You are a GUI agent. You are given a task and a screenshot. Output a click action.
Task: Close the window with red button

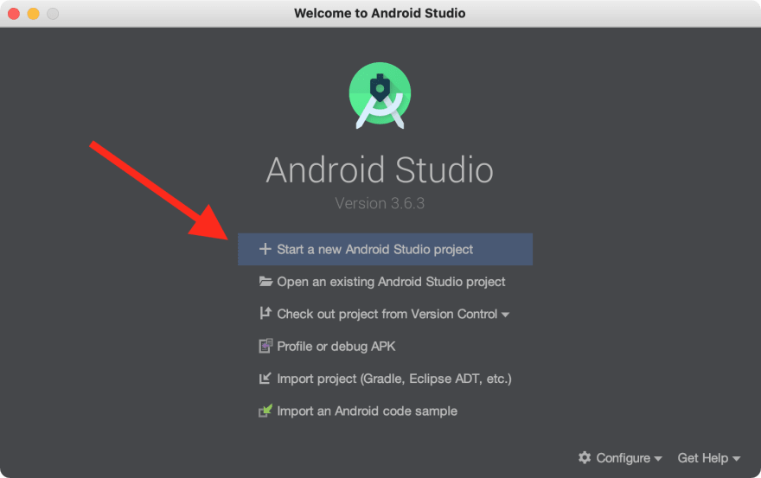[14, 14]
